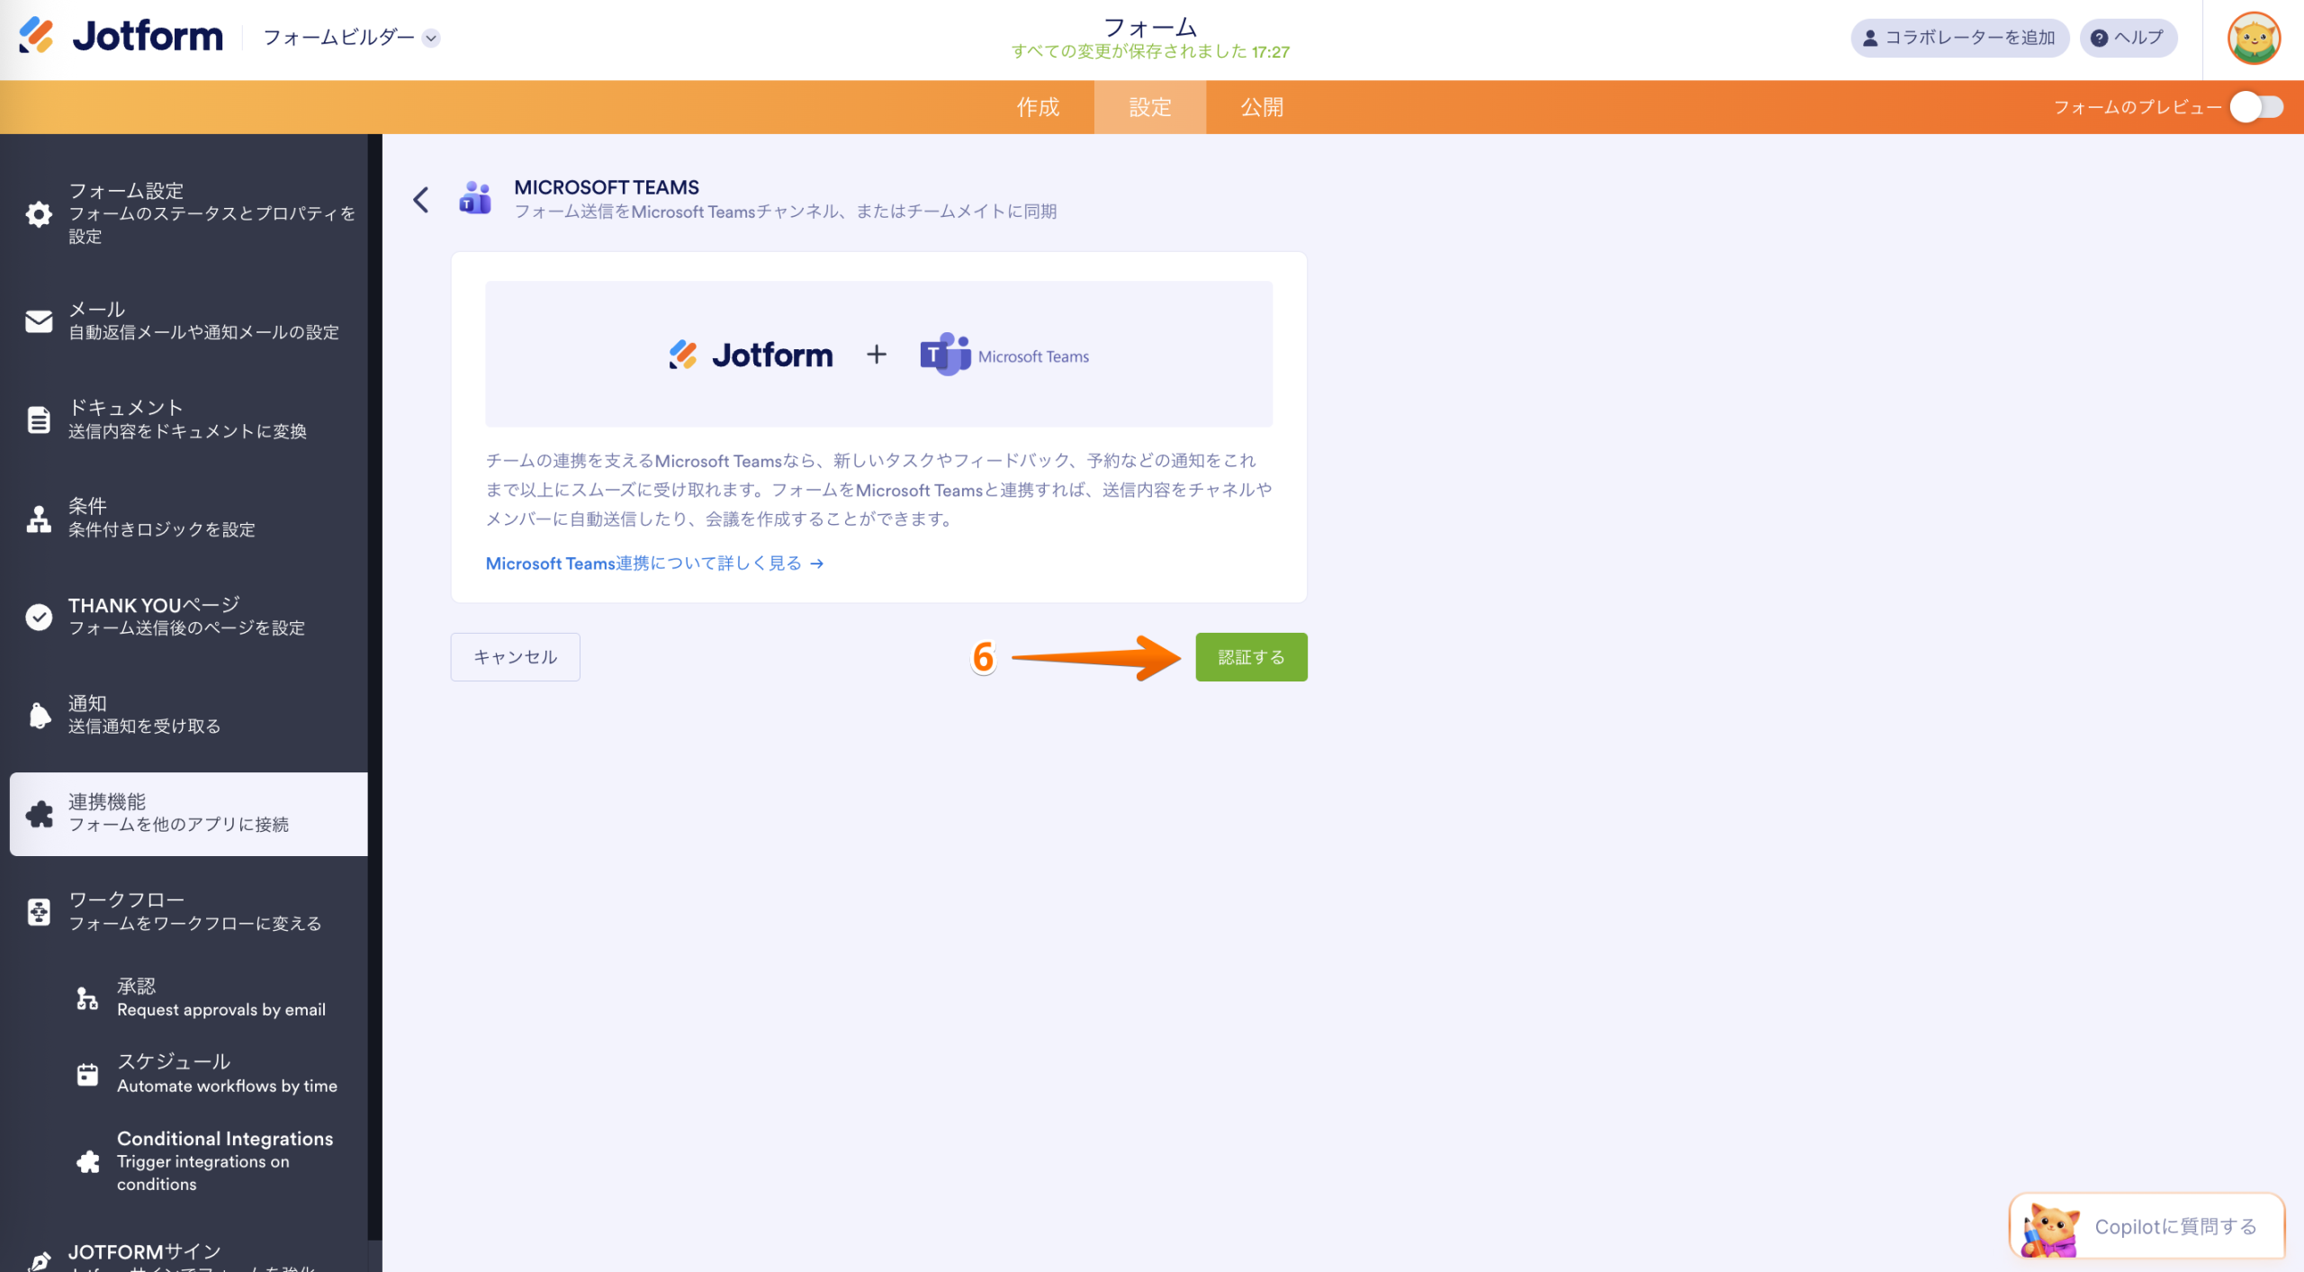
Task: Click the Jotform logo in the header
Action: [121, 37]
